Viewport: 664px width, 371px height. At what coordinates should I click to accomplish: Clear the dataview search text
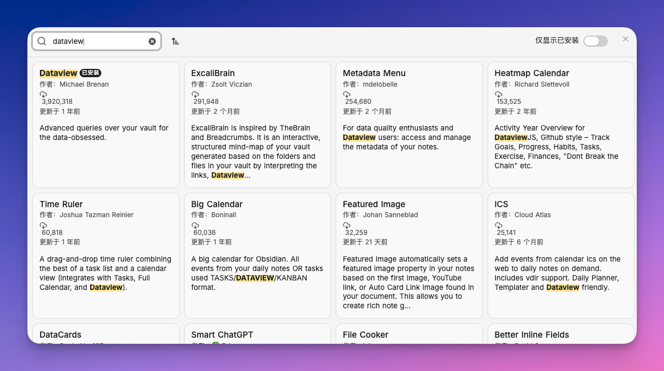coord(152,41)
